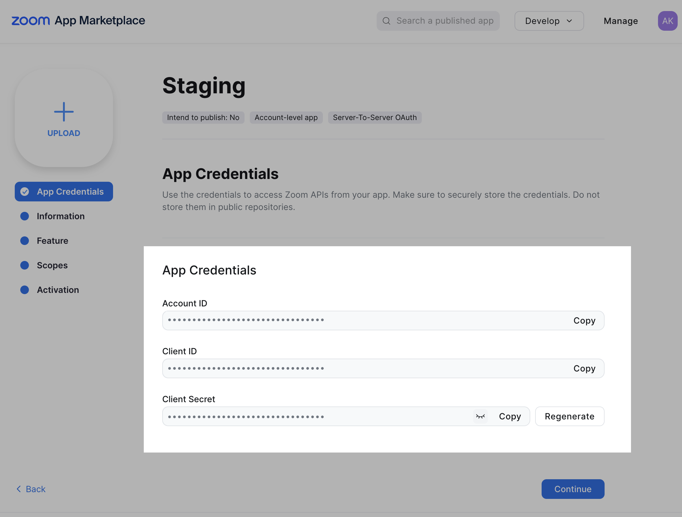
Task: Click the plus upload icon
Action: tap(64, 111)
